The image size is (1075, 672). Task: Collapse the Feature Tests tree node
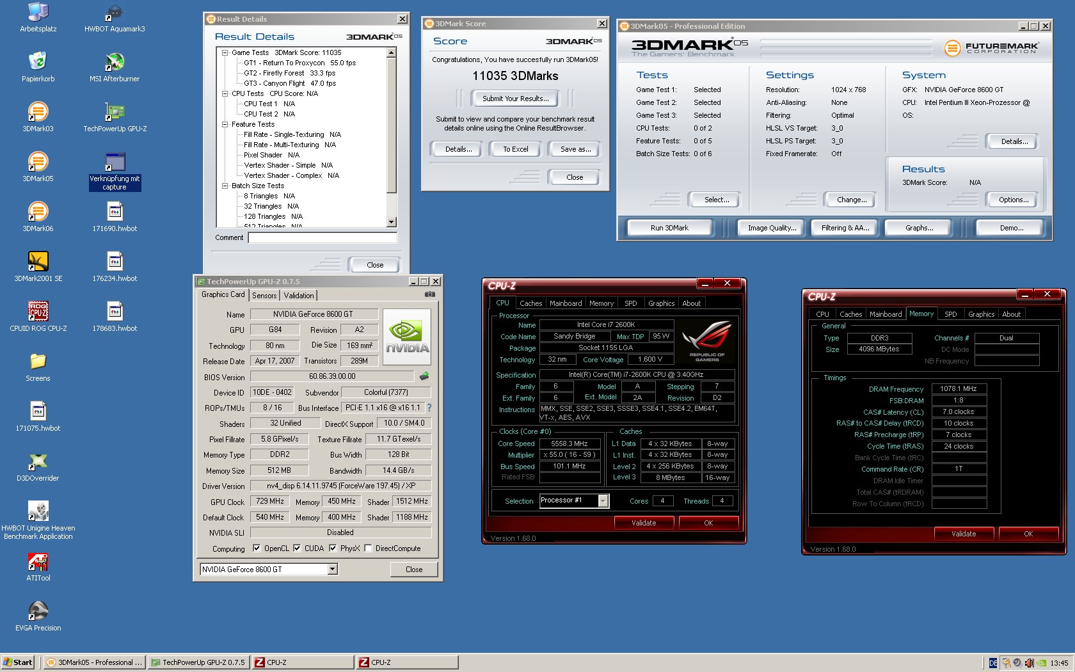[225, 124]
